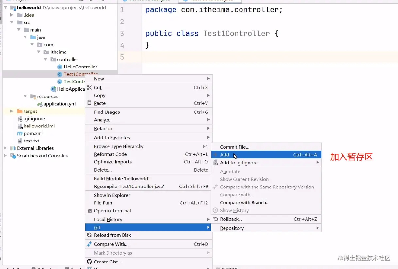Click the resources folder icon
Screen dimensions: 398x269
coord(33,97)
